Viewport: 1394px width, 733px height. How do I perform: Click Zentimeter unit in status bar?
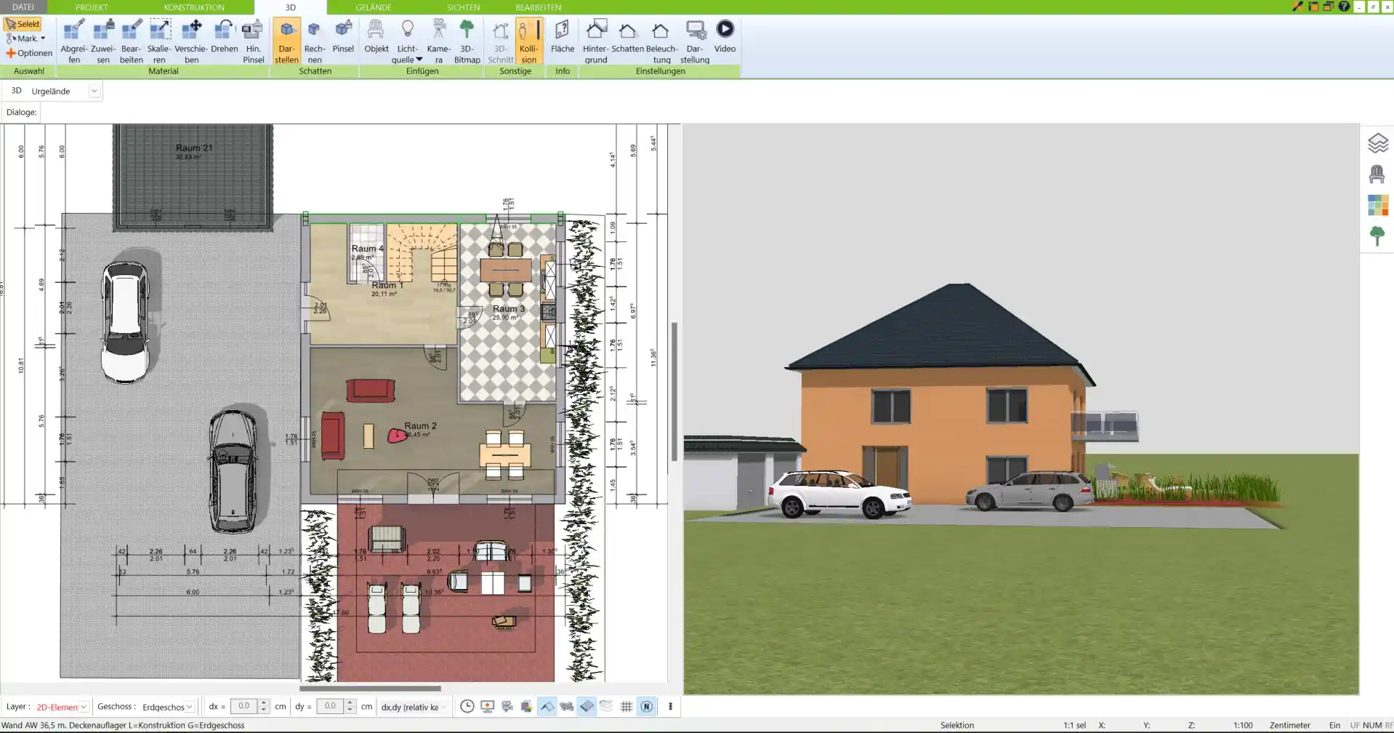(x=1289, y=725)
